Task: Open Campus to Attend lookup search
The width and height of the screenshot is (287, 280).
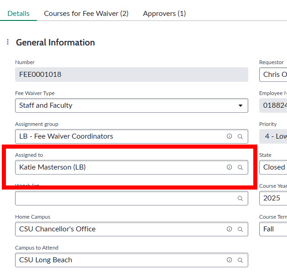Action: click(240, 260)
